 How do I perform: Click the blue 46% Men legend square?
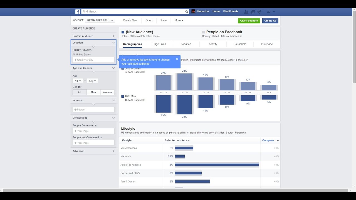(x=123, y=96)
